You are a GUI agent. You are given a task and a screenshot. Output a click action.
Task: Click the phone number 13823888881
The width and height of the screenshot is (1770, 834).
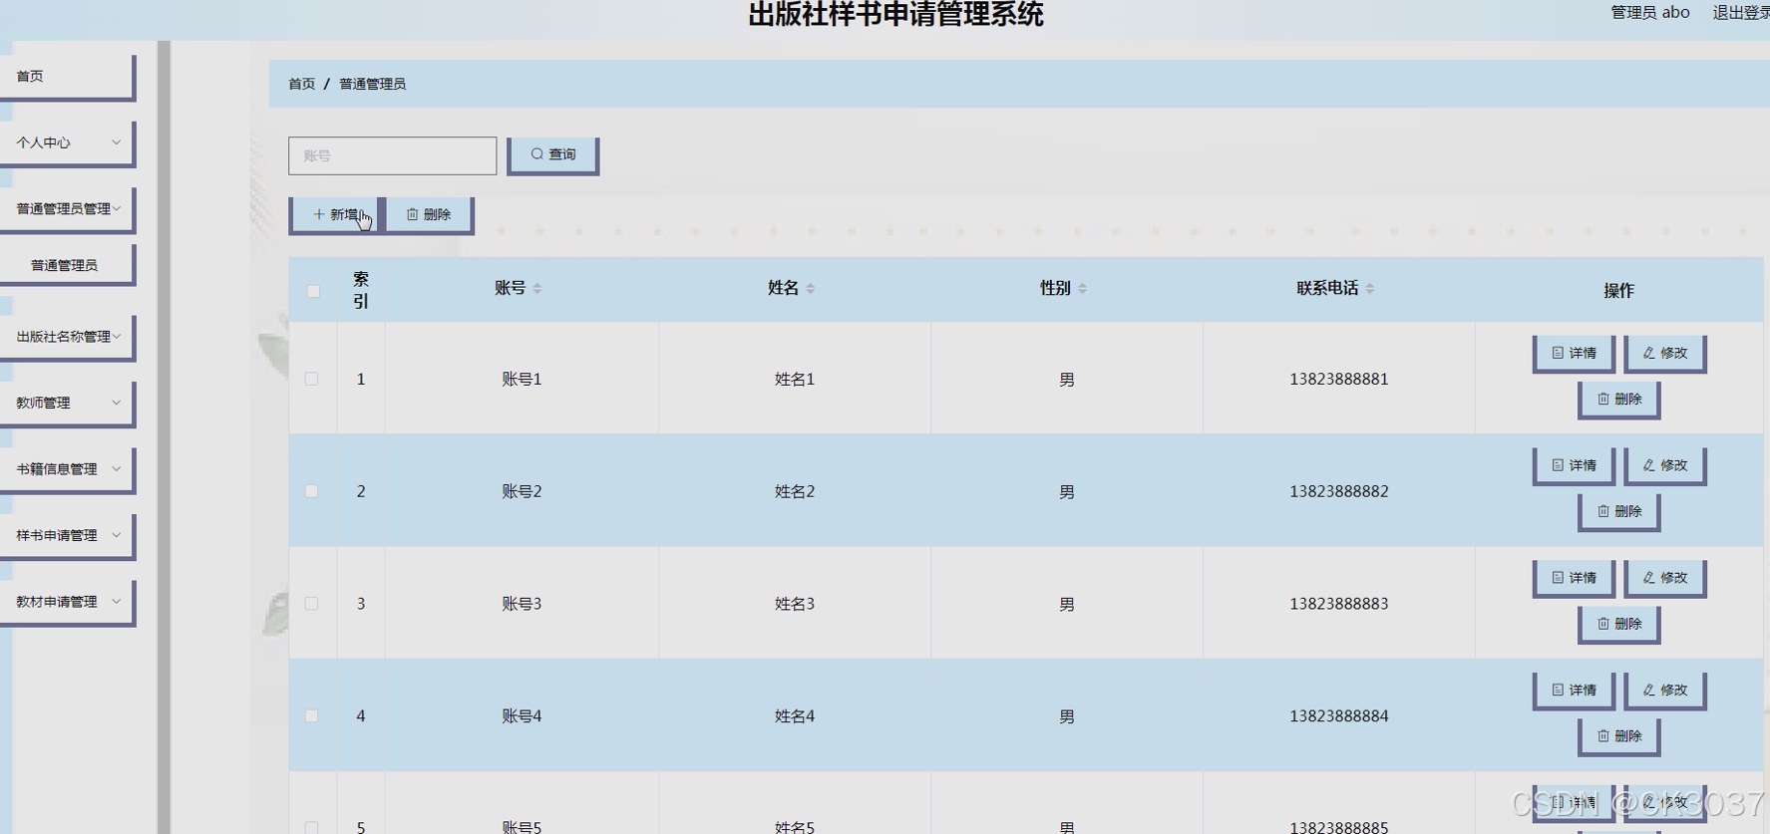[x=1338, y=379]
